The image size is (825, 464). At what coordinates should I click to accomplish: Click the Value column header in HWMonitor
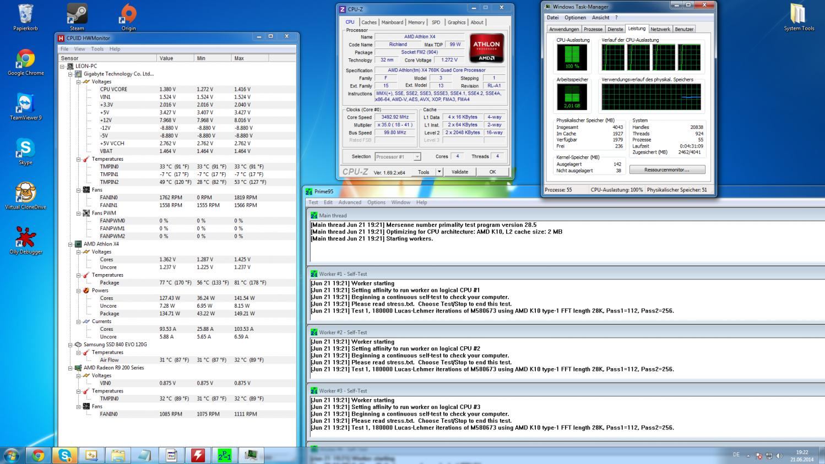(x=176, y=58)
